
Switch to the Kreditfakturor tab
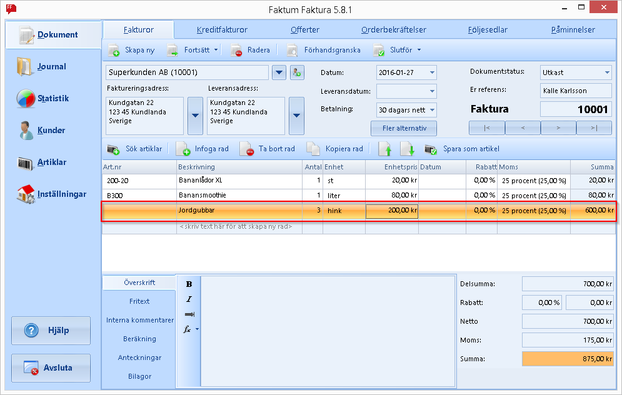click(222, 30)
